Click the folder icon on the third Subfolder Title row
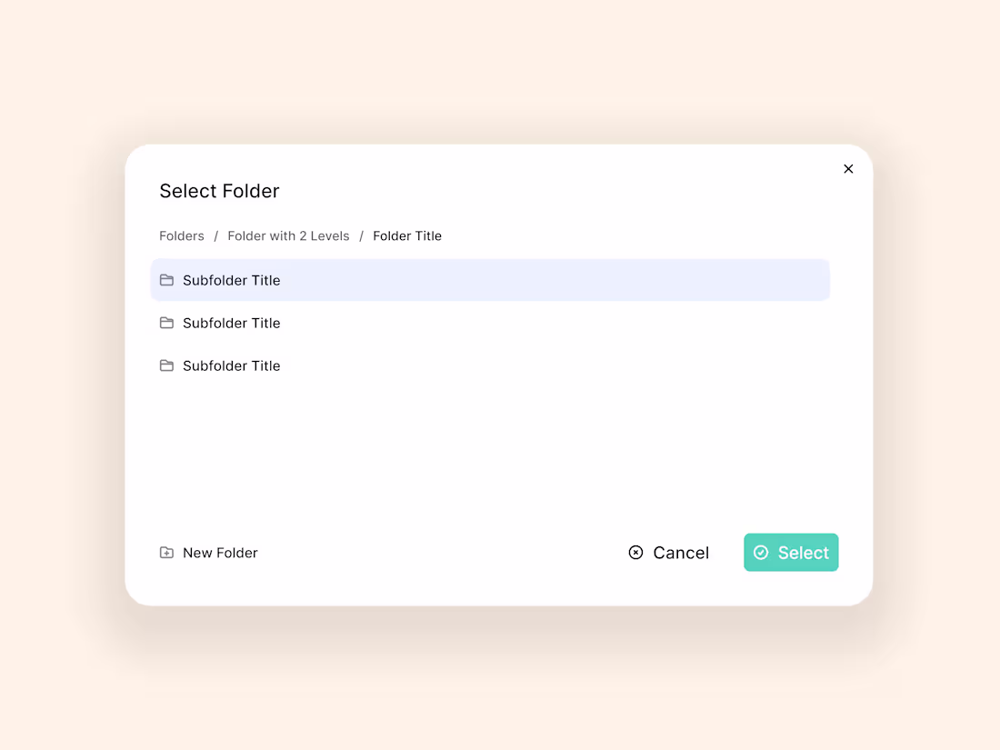The image size is (1000, 750). point(167,365)
